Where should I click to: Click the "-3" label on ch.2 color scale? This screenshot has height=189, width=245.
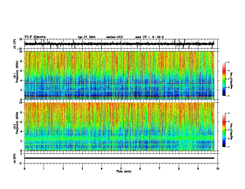tap(228, 113)
